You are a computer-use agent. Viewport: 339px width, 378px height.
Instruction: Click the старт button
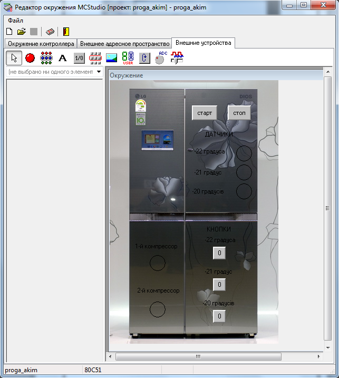pyautogui.click(x=205, y=113)
